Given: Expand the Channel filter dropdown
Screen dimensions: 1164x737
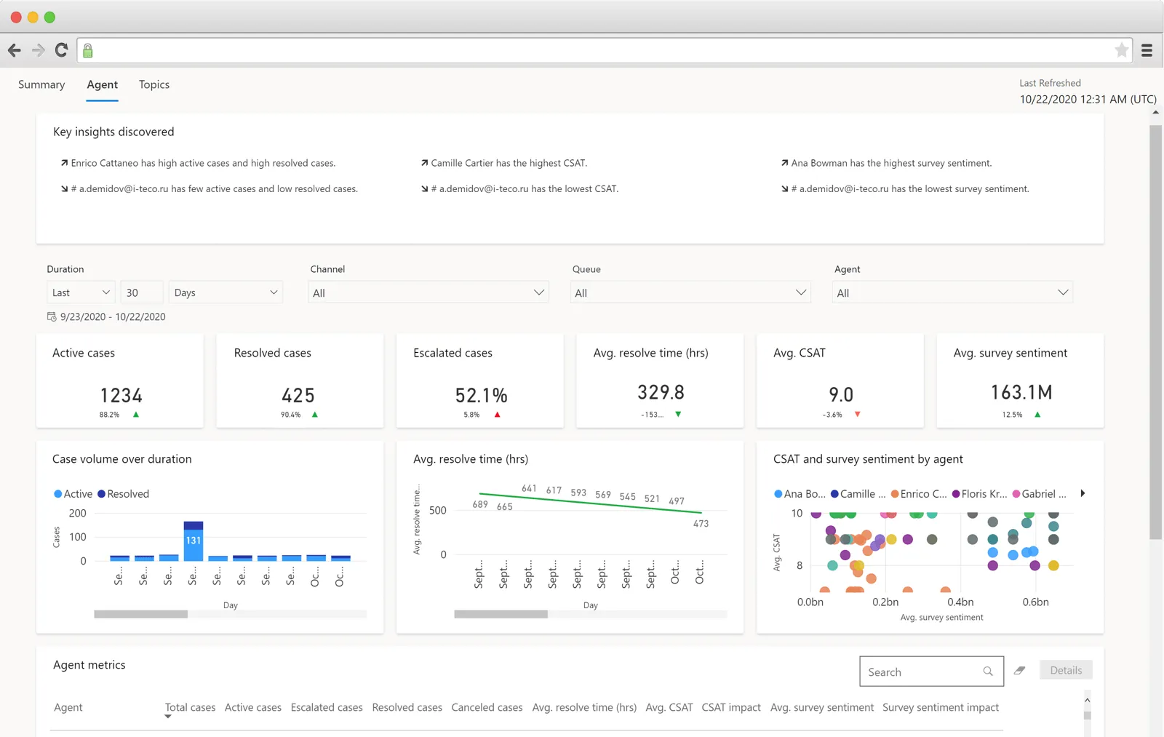Looking at the screenshot, I should click(428, 292).
